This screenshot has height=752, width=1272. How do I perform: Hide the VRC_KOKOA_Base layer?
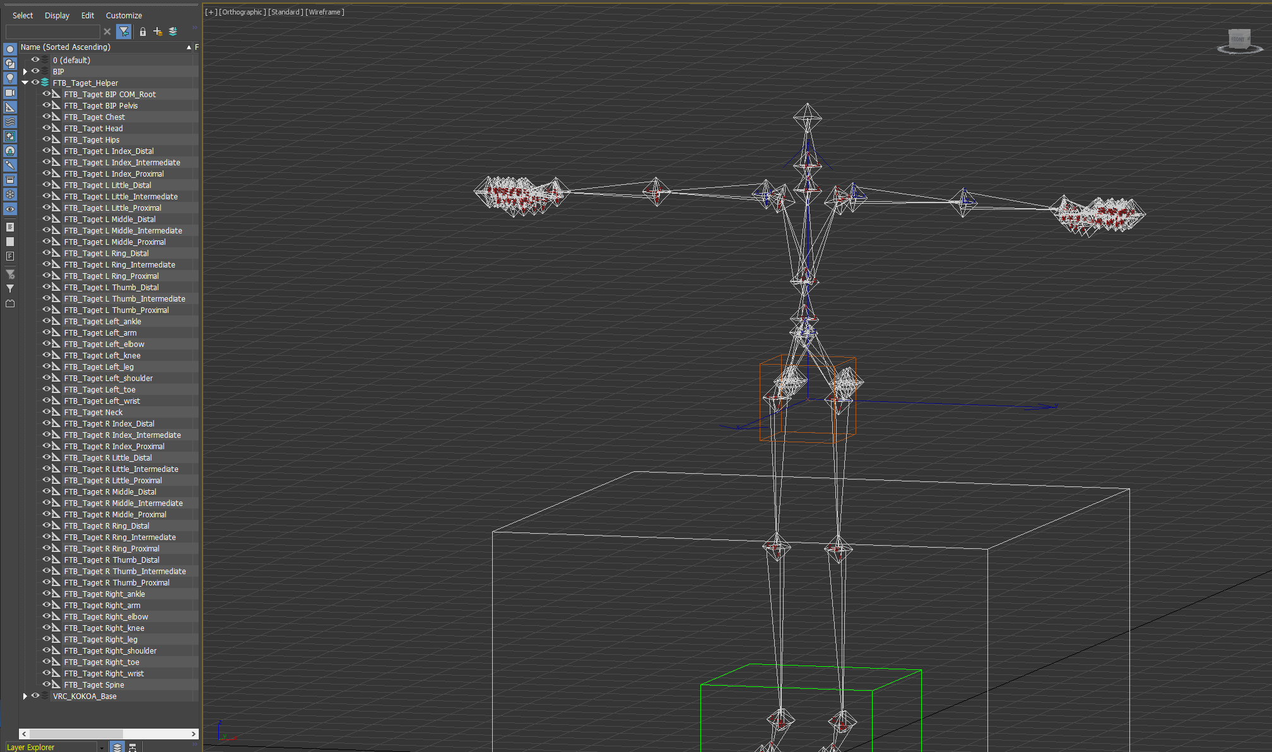click(x=35, y=696)
